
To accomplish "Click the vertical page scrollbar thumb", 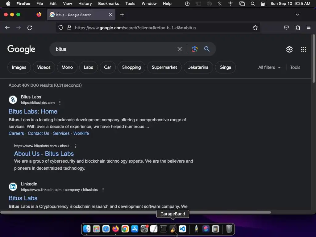I will [314, 58].
